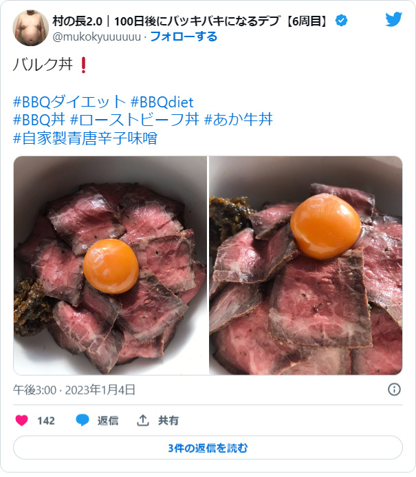416x477 pixels.
Task: Click the blue verified badge icon
Action: (341, 21)
